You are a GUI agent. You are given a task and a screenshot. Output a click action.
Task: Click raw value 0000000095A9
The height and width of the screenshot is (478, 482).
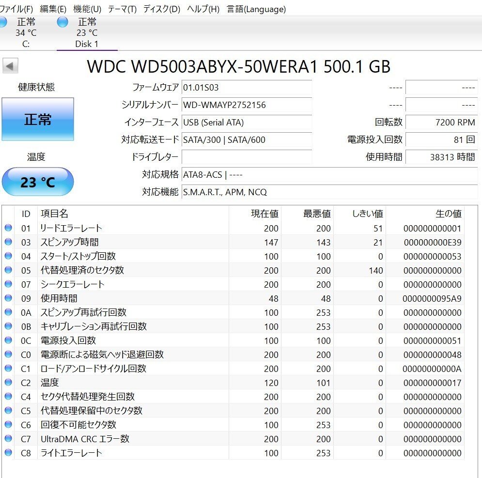tap(432, 298)
